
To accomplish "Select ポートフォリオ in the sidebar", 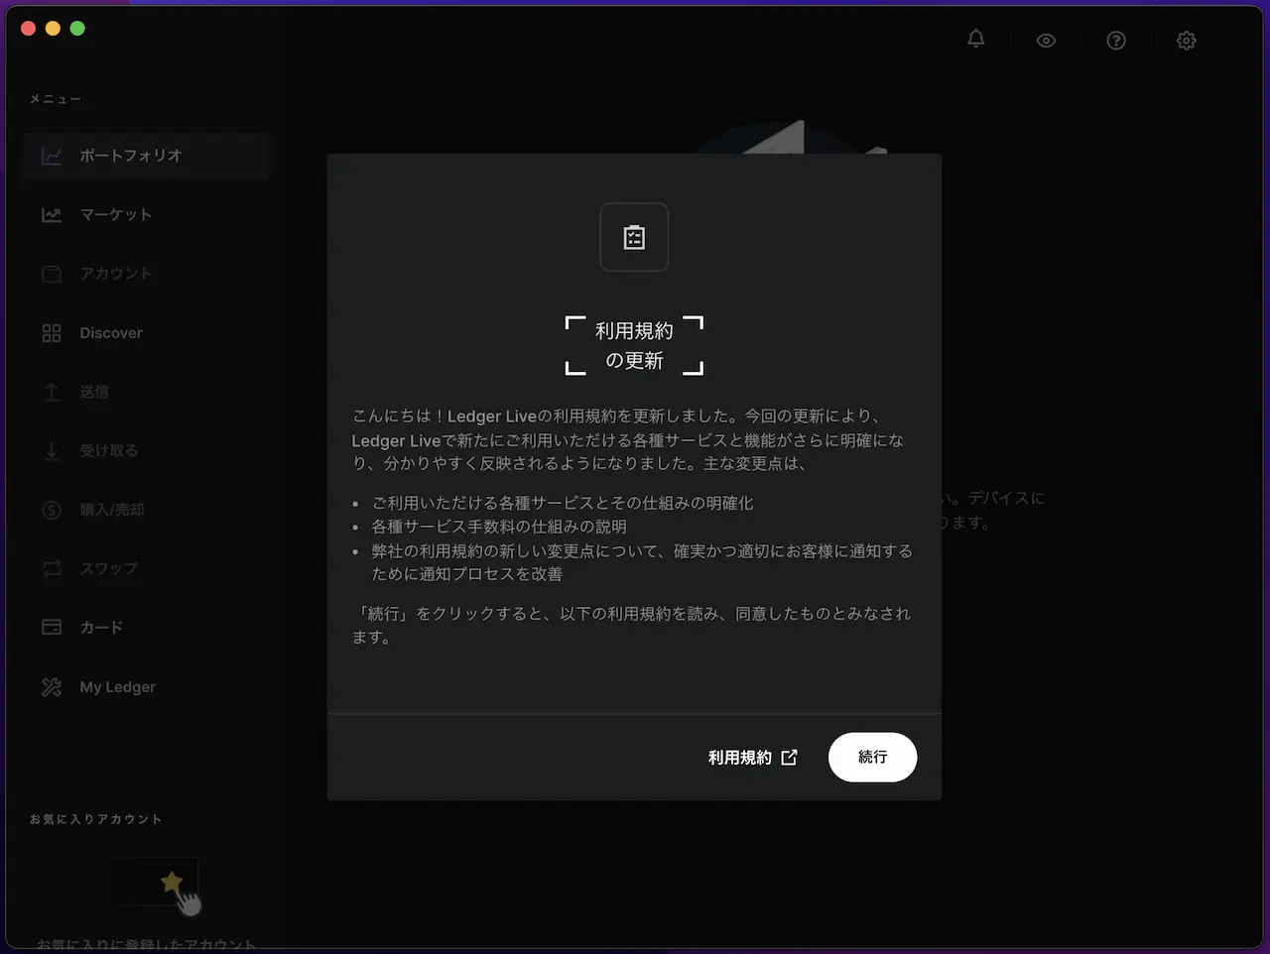I will point(147,156).
